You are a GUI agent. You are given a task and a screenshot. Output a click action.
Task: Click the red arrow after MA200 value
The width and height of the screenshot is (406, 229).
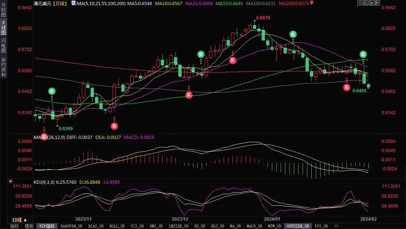311,3
